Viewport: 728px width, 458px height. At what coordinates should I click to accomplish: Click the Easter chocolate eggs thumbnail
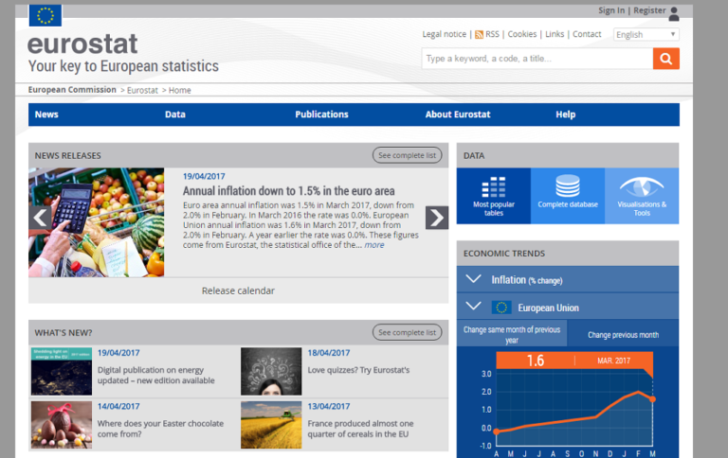(62, 425)
